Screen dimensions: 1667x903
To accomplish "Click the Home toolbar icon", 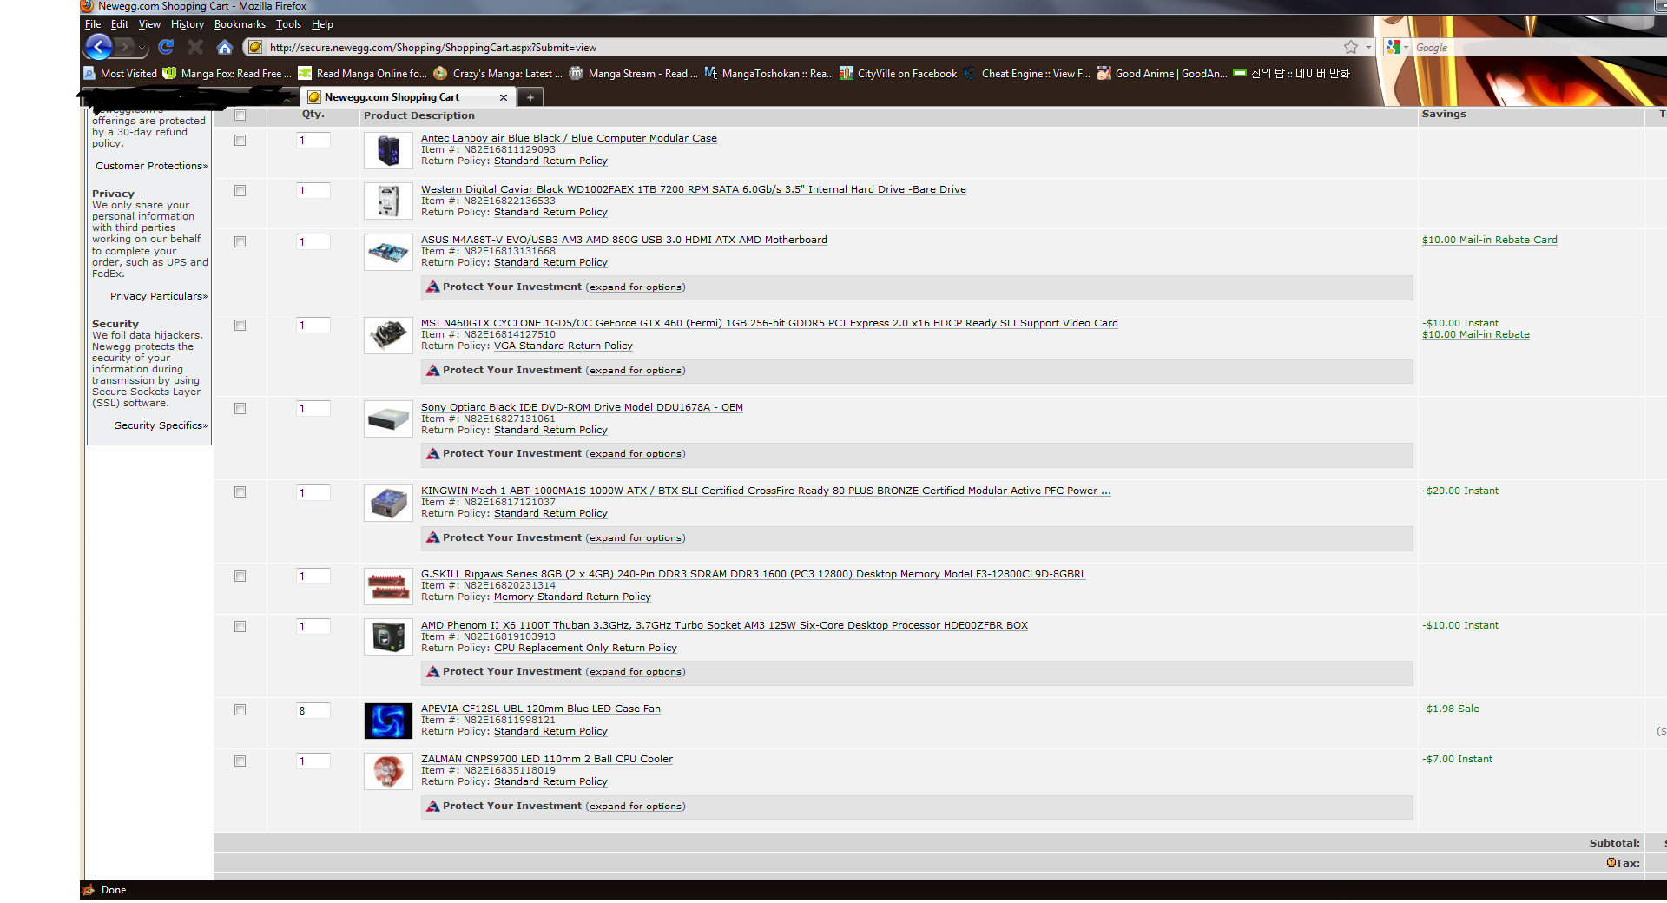I will tap(224, 47).
